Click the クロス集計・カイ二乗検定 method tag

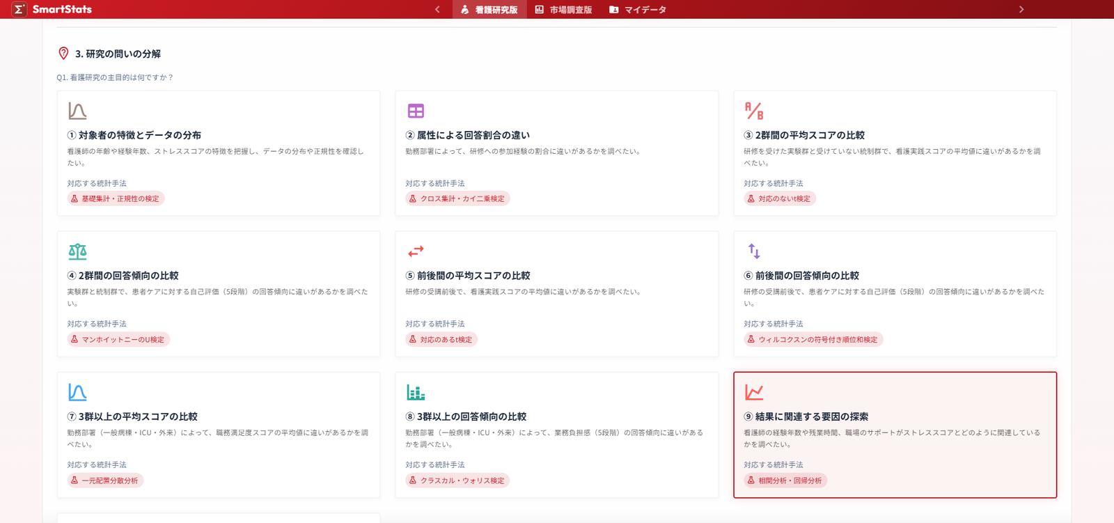point(457,198)
